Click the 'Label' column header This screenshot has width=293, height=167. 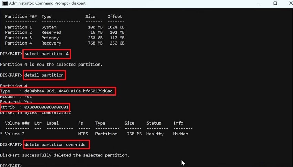pos(52,123)
